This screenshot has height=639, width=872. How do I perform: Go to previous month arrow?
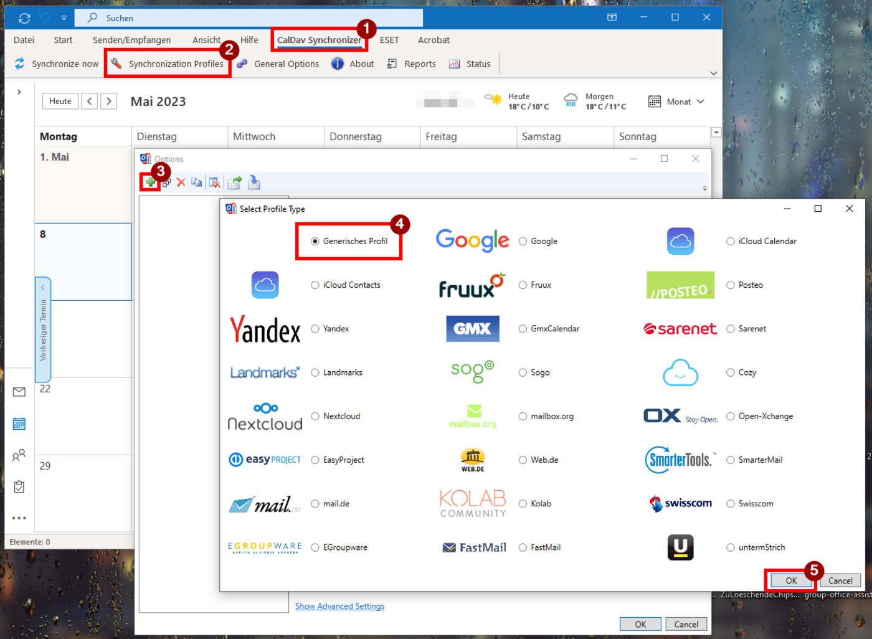click(90, 101)
